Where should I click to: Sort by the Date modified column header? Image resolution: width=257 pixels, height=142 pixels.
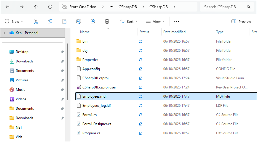point(174,32)
